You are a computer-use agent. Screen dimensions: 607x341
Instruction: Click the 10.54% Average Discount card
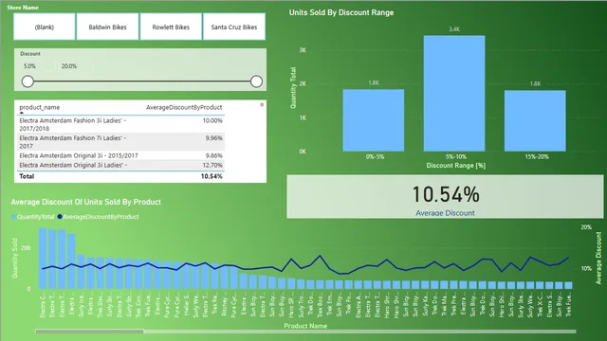(445, 197)
